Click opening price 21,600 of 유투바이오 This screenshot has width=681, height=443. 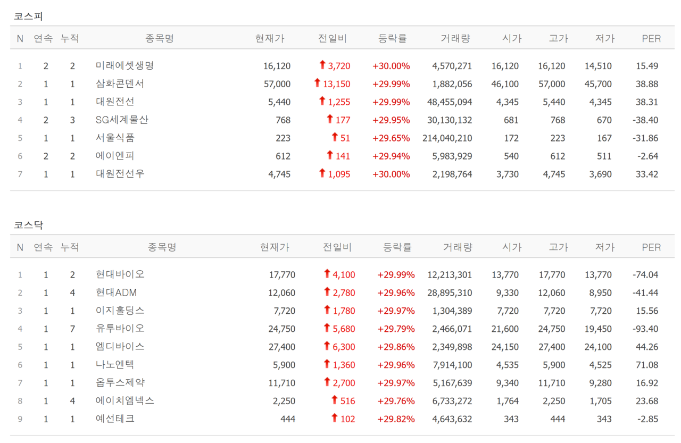(x=505, y=329)
